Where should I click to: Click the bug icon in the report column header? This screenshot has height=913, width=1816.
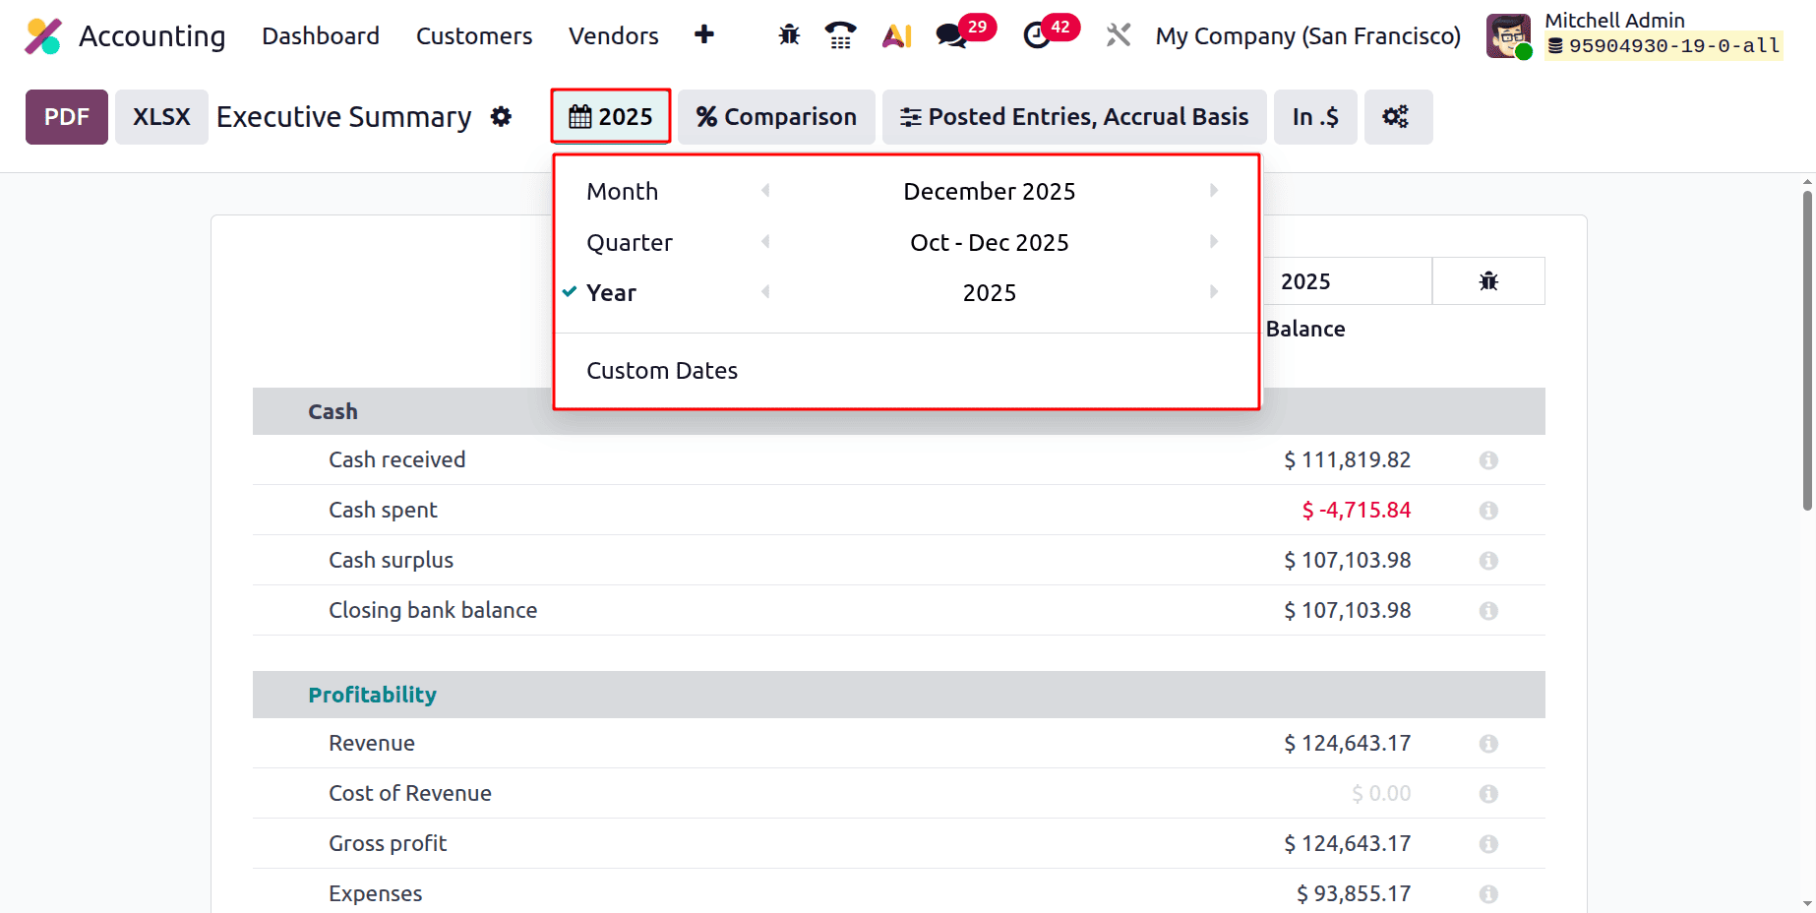click(x=1488, y=280)
